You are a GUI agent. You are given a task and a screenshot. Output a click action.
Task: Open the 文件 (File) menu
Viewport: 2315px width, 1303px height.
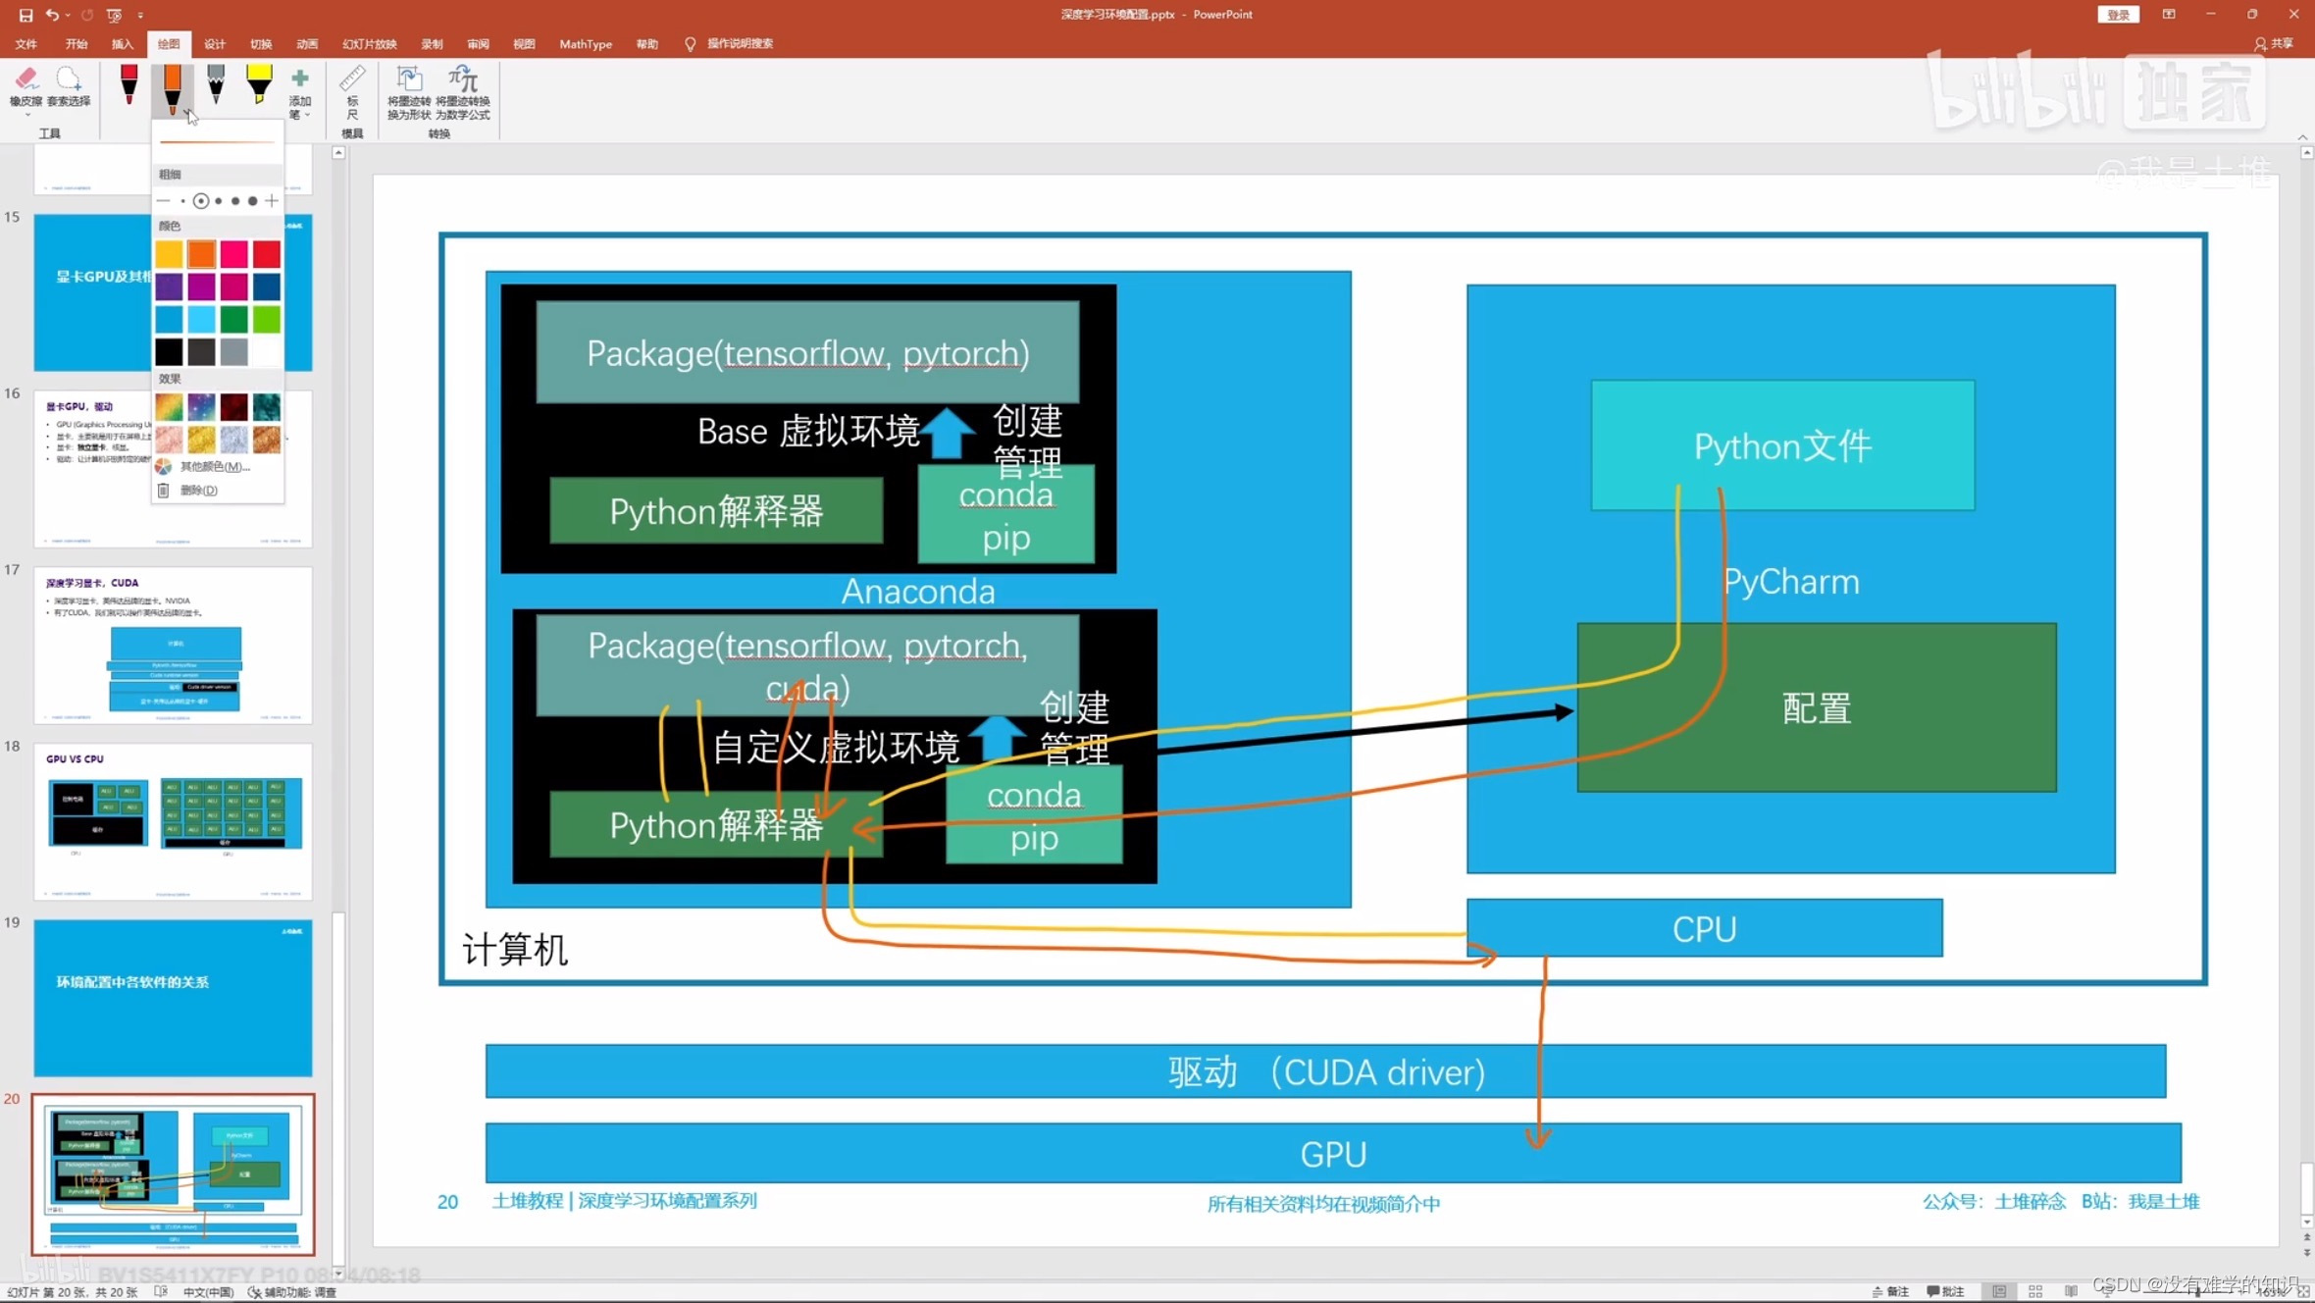26,43
